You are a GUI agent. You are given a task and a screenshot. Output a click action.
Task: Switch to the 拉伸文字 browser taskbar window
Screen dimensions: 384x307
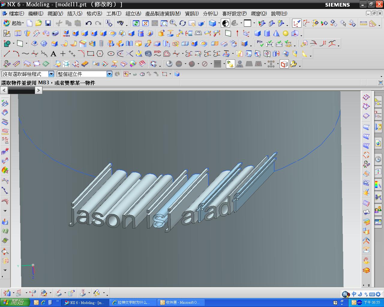(133, 303)
